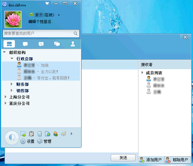Viewport: 193px width, 166px height.
Task: Expand the 上海分公司 branch
Action: [5, 97]
